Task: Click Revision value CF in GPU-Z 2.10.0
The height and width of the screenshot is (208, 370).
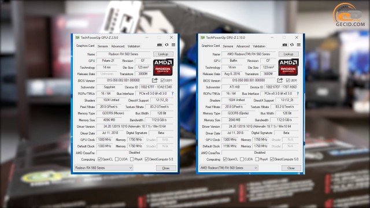Action: coord(268,61)
